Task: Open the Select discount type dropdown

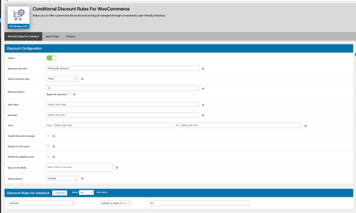Action: coord(62,79)
